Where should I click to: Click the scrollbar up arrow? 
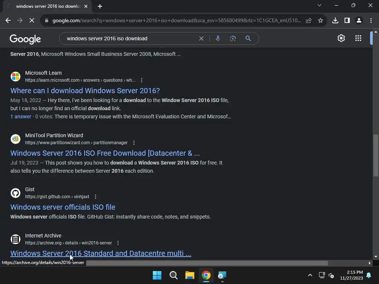[376, 32]
